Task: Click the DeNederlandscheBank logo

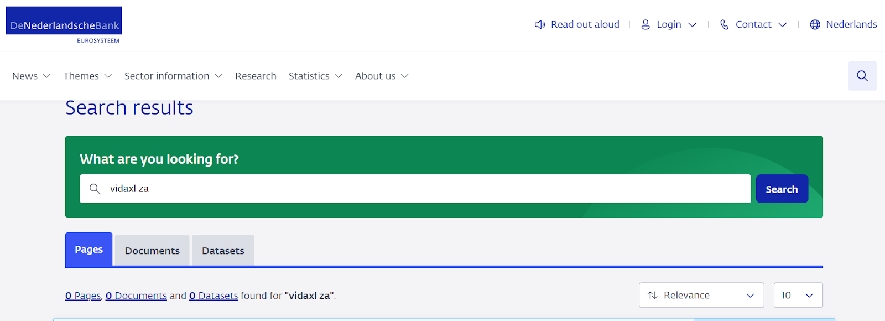Action: tap(64, 25)
